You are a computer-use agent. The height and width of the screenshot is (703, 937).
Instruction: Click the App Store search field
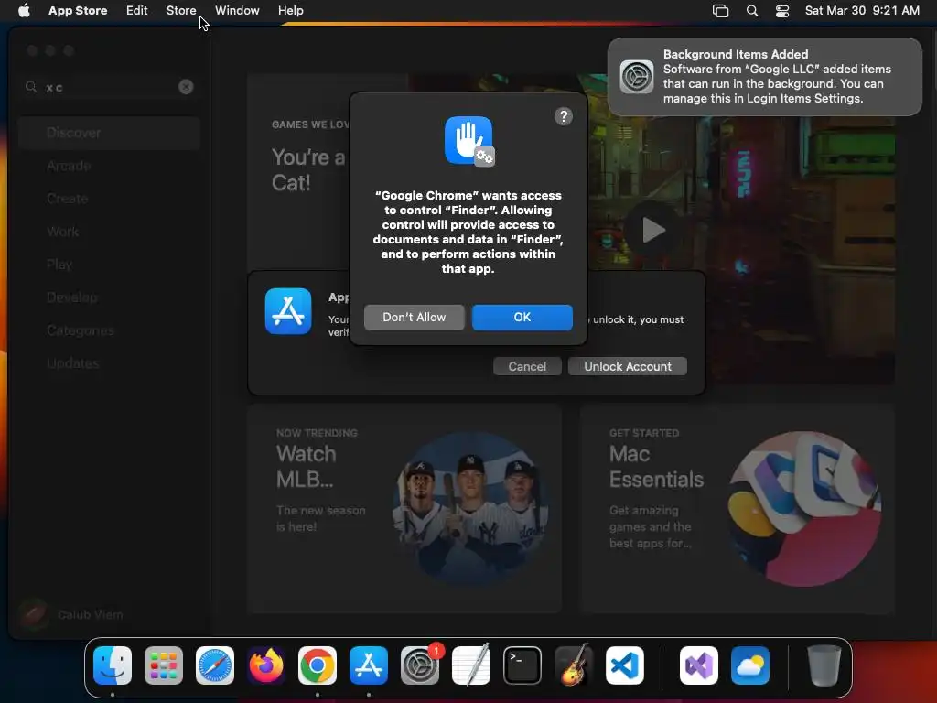(110, 87)
